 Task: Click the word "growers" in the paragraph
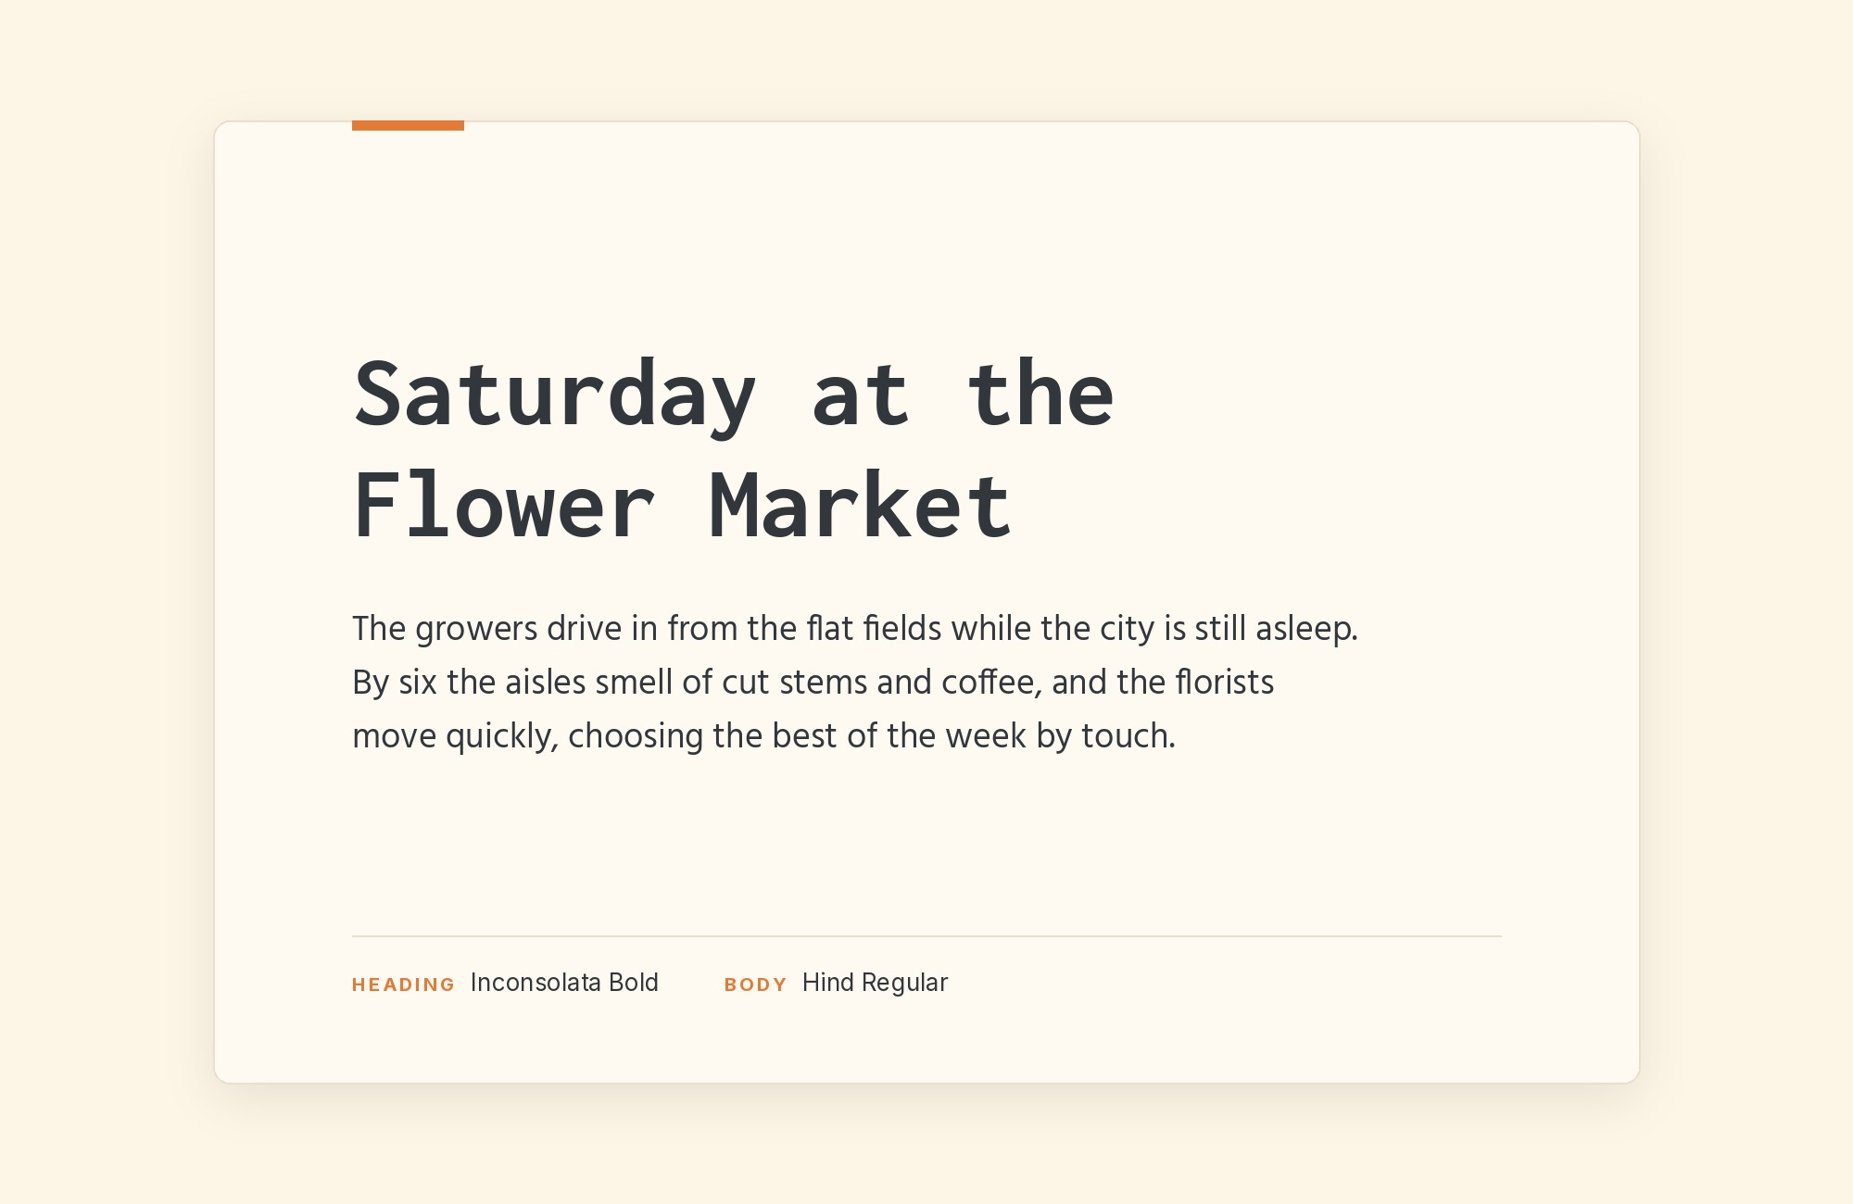(x=476, y=630)
